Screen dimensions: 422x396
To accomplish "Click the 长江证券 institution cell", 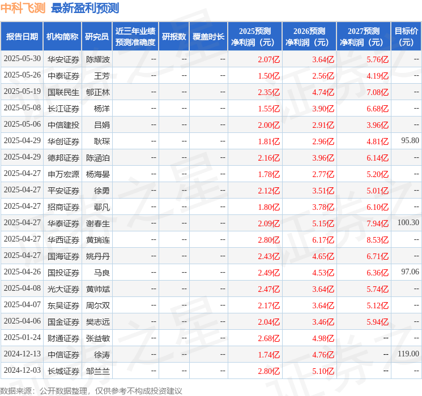I will coord(63,109).
